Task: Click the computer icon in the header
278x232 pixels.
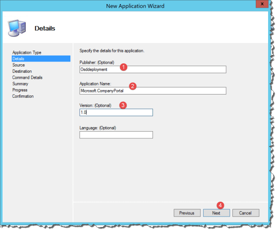Action: [17, 28]
